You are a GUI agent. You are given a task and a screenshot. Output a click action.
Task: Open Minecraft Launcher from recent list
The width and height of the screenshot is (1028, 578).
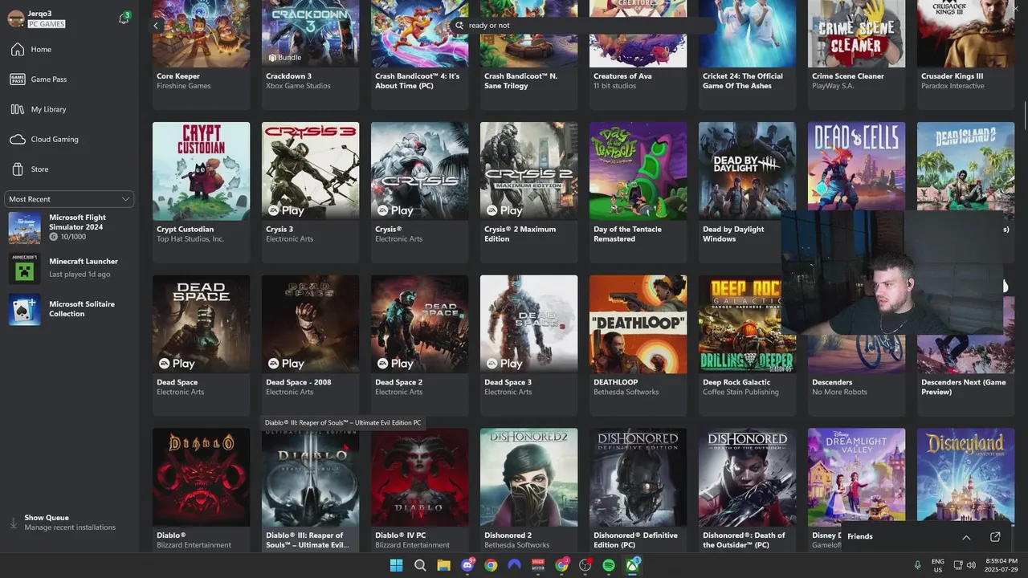click(69, 268)
